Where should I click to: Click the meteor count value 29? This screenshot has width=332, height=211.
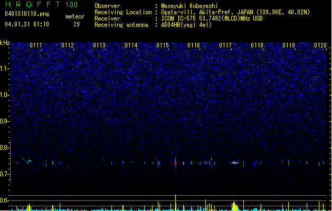[x=77, y=24]
